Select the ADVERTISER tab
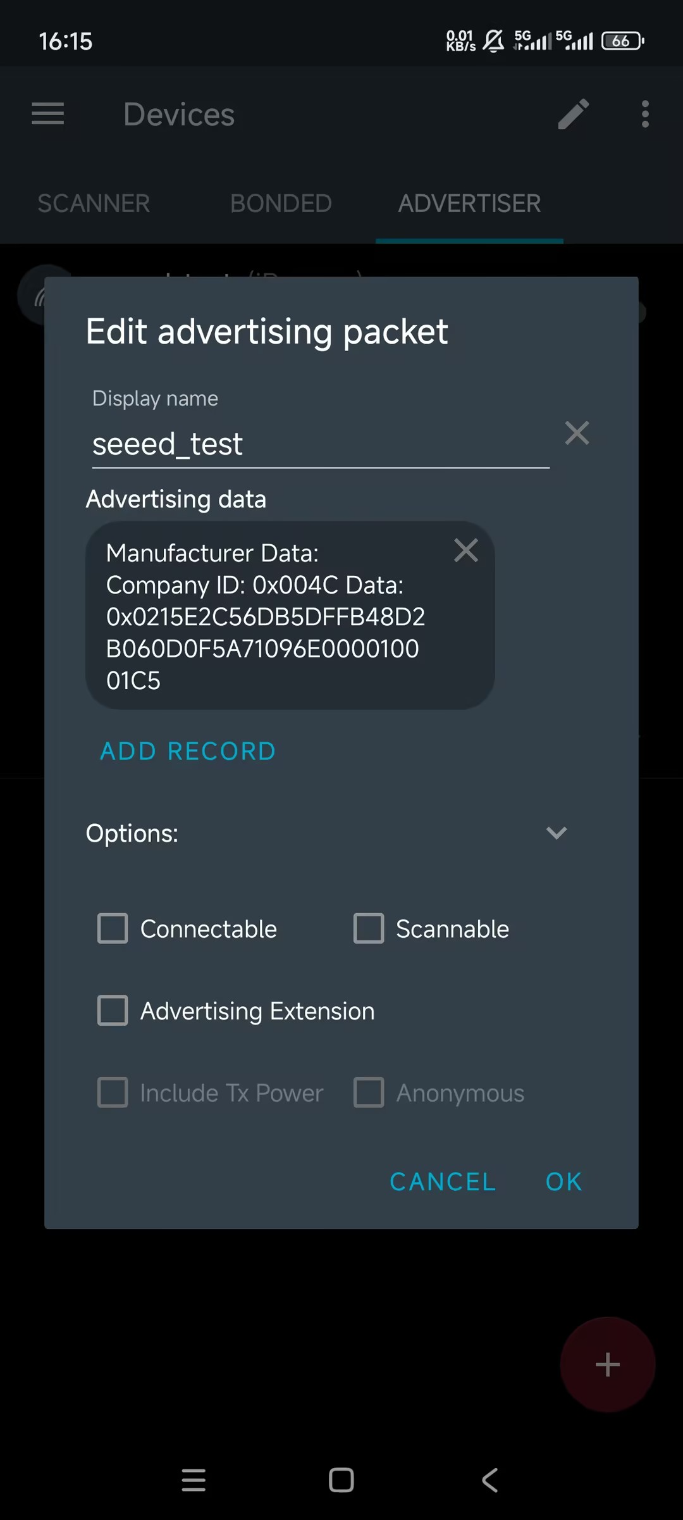This screenshot has height=1520, width=683. tap(469, 204)
